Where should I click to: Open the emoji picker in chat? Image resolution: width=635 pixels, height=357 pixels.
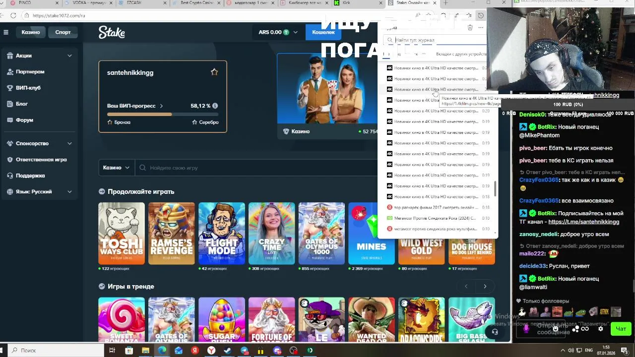tap(556, 329)
